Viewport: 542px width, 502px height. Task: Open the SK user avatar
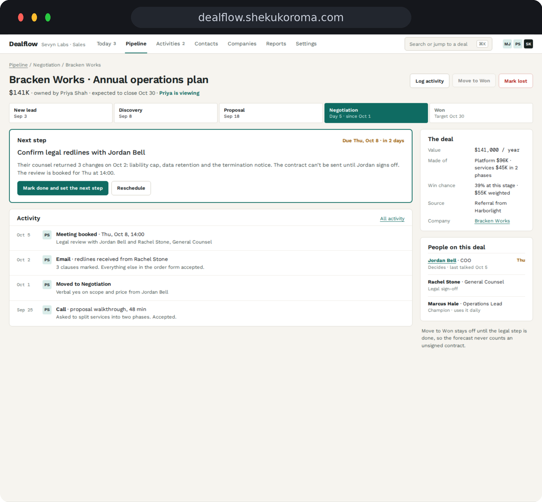click(x=528, y=44)
